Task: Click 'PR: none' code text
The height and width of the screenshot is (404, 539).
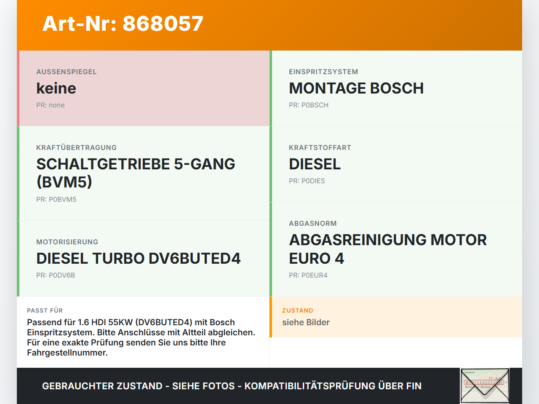Action: point(51,105)
